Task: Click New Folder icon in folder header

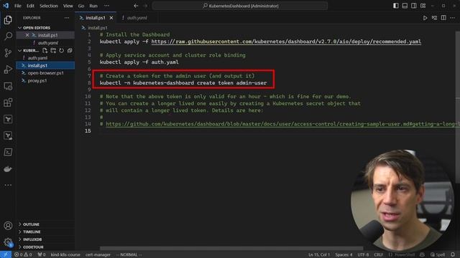Action: [53, 50]
